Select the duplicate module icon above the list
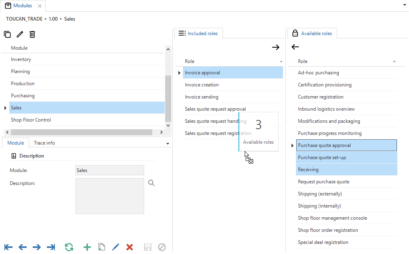 pyautogui.click(x=7, y=34)
